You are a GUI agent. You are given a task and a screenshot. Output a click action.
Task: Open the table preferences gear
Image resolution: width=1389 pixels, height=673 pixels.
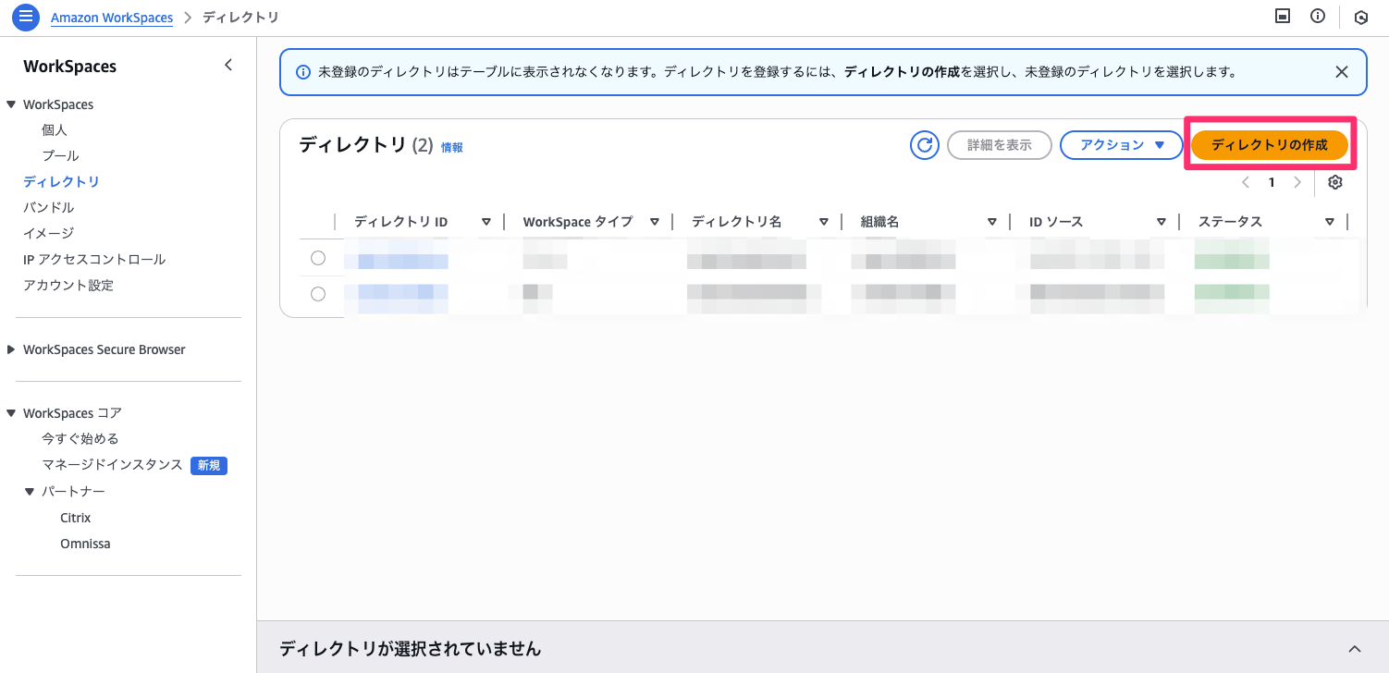tap(1334, 182)
